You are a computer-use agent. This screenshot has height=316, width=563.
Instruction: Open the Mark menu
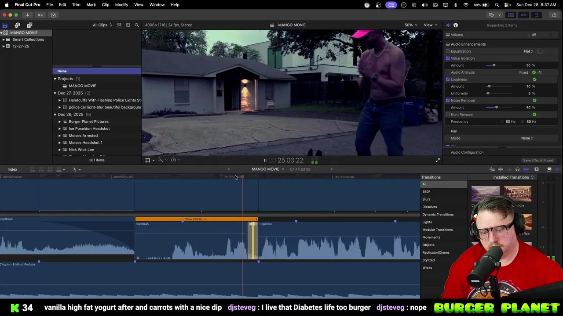coord(91,5)
